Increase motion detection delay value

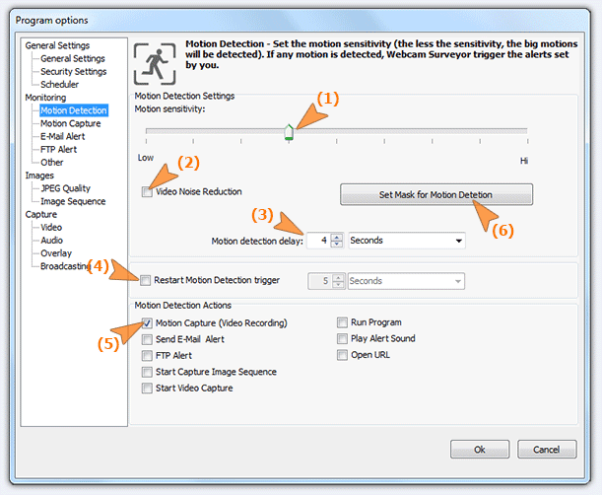[337, 237]
